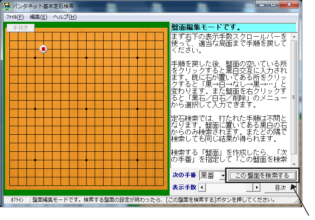Click the right arrow of the 表示手数 scrollbar
The image size is (315, 220).
pos(257,188)
